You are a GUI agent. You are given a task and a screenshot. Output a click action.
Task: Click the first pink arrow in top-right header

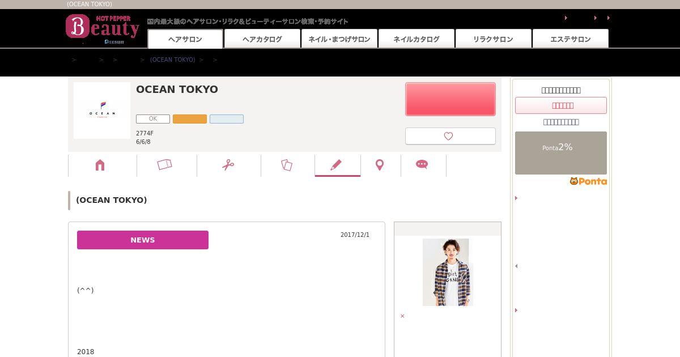point(566,18)
